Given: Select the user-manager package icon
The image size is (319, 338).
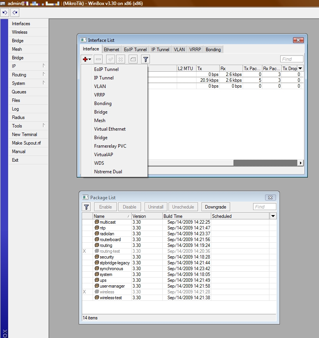Looking at the screenshot, I should tap(97, 286).
